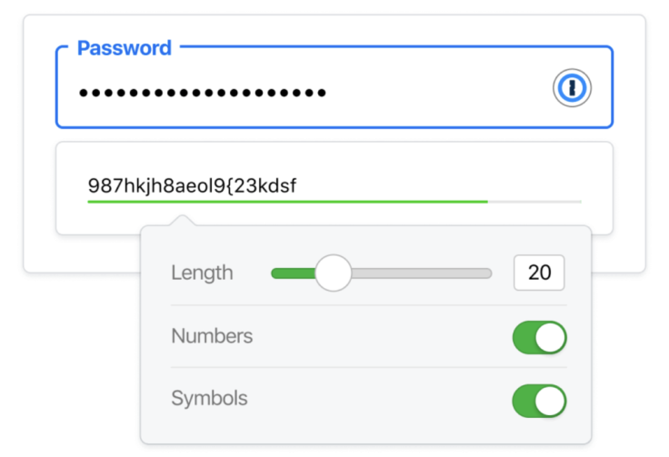
Task: Click the Length value box showing 20
Action: pos(539,273)
